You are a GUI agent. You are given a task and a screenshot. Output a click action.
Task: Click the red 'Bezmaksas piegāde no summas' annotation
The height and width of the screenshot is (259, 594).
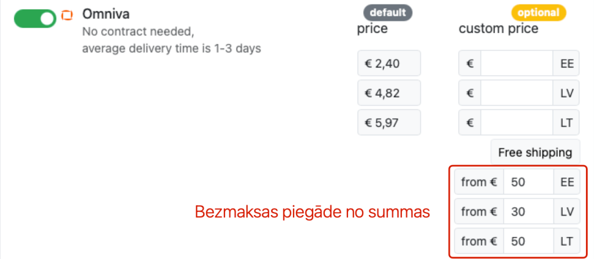click(313, 212)
